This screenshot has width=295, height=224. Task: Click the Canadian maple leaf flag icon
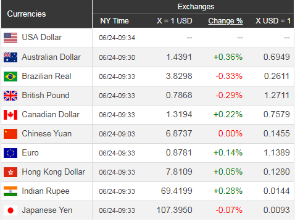[x=10, y=115]
